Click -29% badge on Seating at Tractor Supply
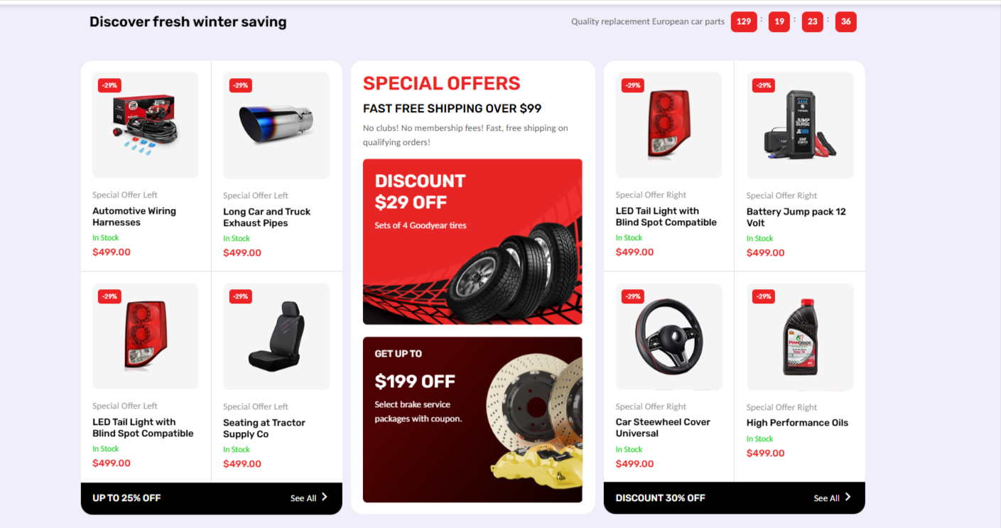This screenshot has height=528, width=1001. 241,296
